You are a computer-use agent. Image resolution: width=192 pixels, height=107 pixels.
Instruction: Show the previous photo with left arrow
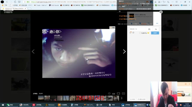point(33,51)
